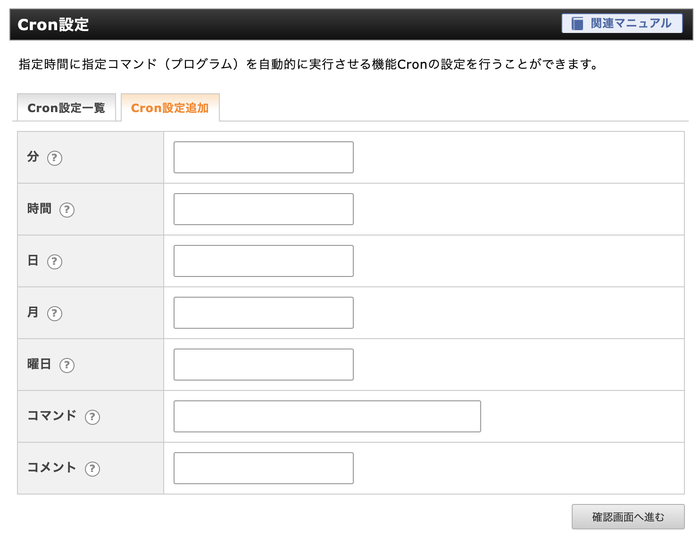Click into the 時間 text box
The width and height of the screenshot is (700, 536).
pos(263,209)
